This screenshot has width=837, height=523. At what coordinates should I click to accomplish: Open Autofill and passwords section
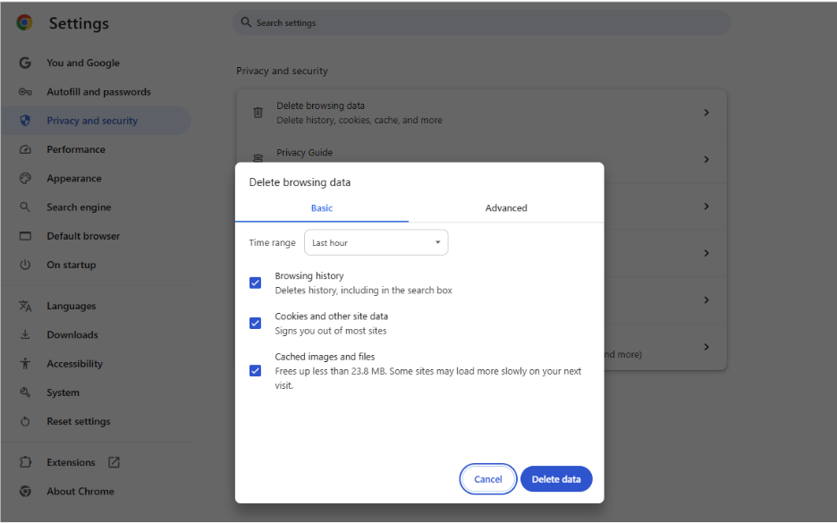98,92
